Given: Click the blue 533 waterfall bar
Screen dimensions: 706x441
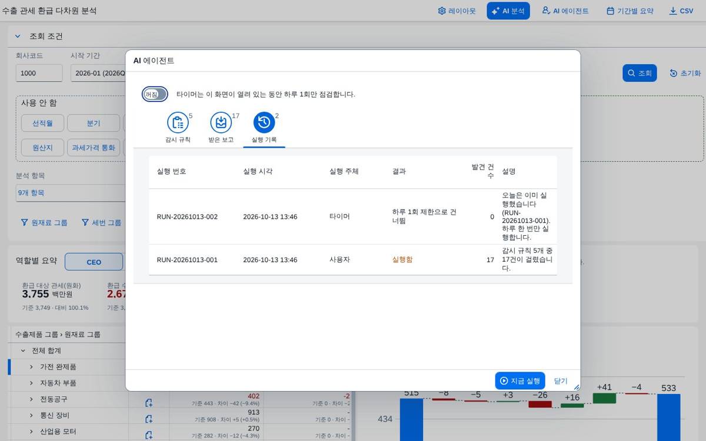Looking at the screenshot, I should point(669,417).
